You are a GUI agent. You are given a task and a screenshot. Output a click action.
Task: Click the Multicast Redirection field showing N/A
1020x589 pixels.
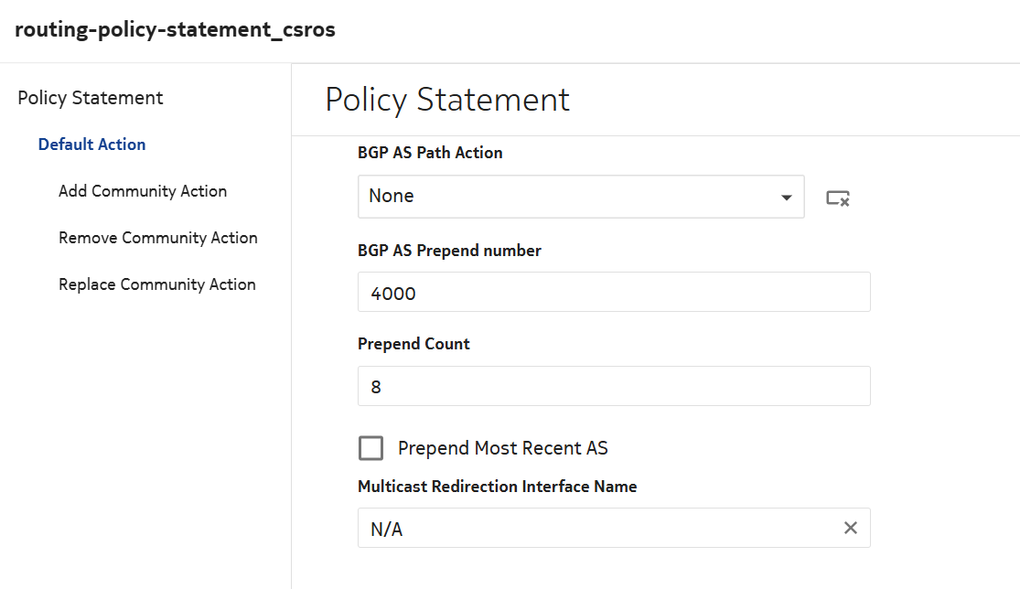point(595,528)
